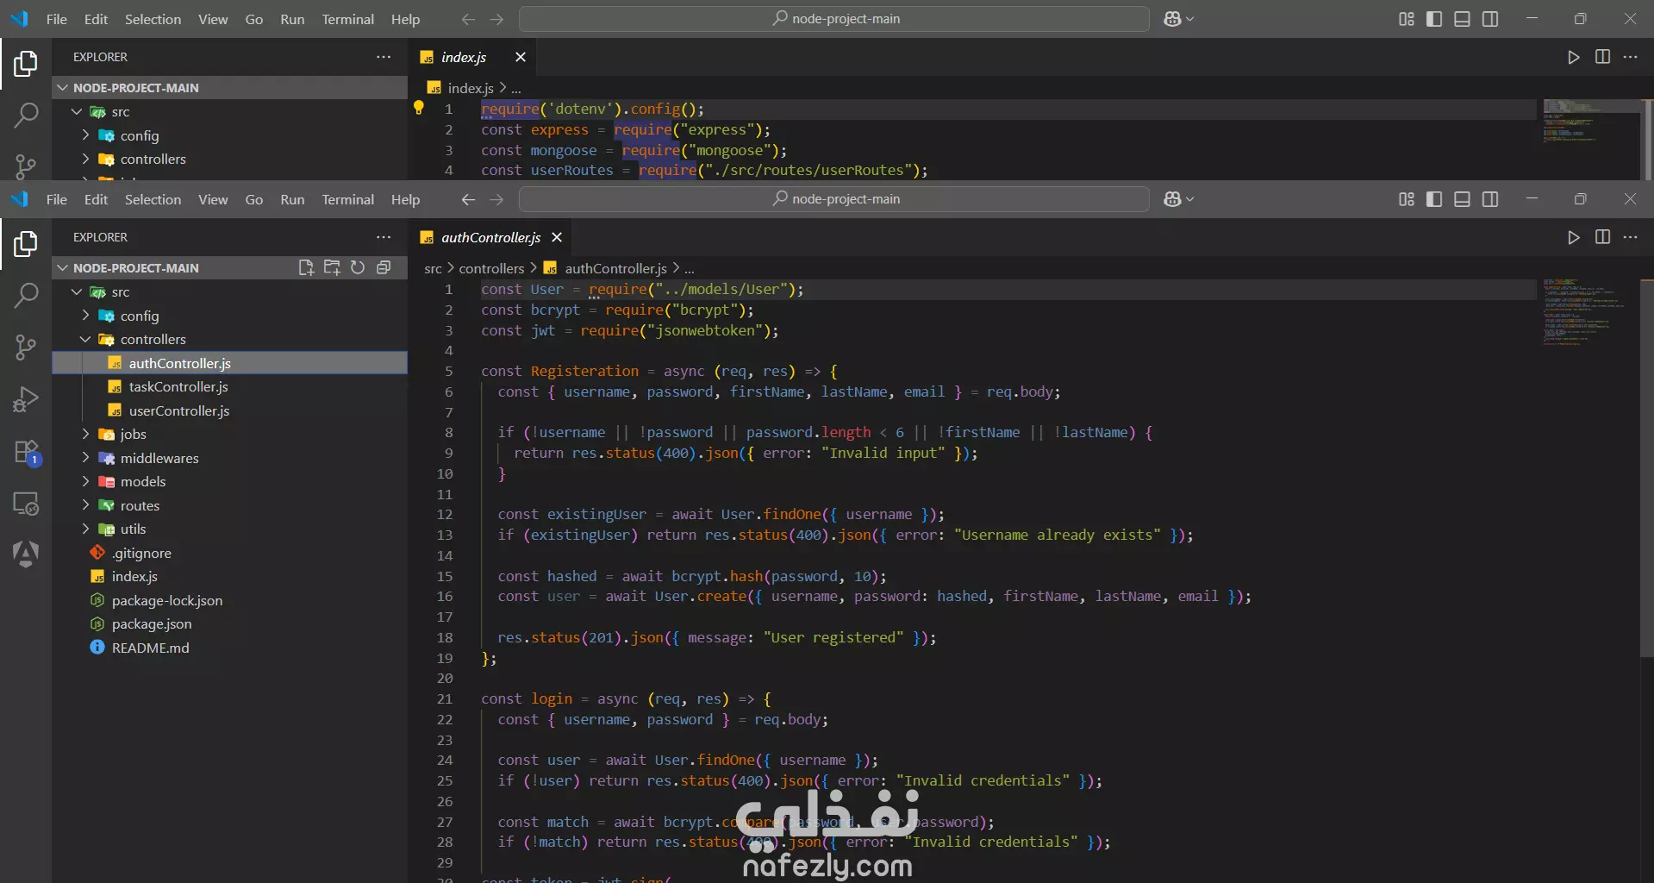Go forward in authController window
This screenshot has width=1654, height=883.
496,199
